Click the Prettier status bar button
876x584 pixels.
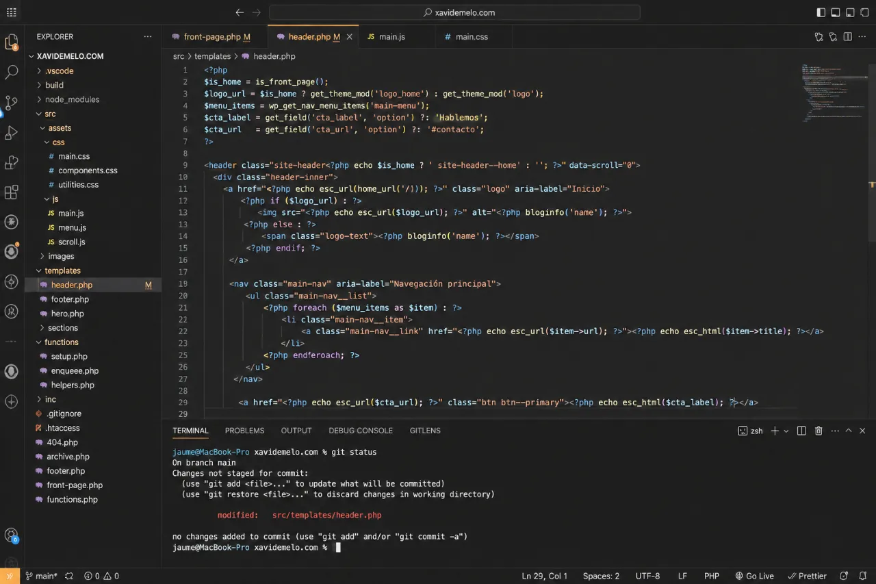[807, 576]
